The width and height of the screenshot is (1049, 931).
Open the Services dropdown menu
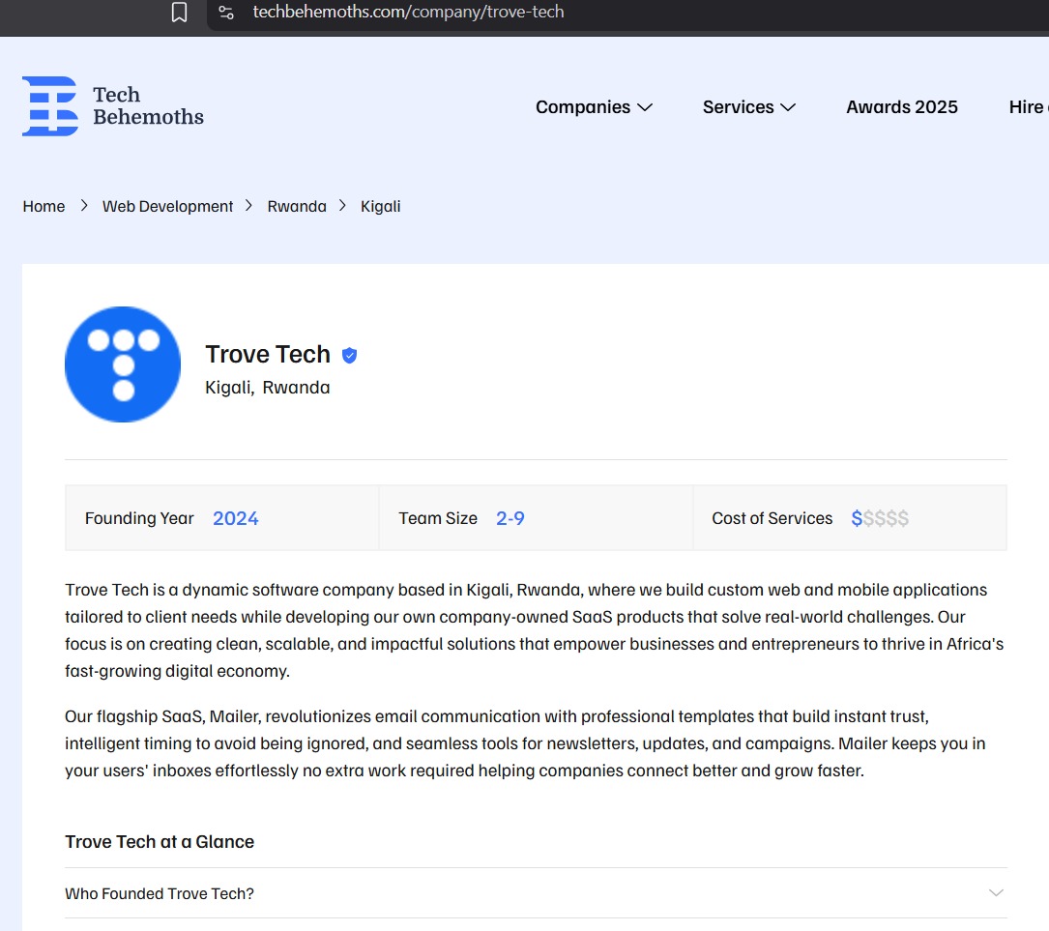click(x=748, y=107)
